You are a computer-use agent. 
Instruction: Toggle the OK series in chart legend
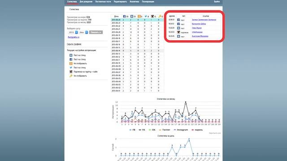point(152,130)
